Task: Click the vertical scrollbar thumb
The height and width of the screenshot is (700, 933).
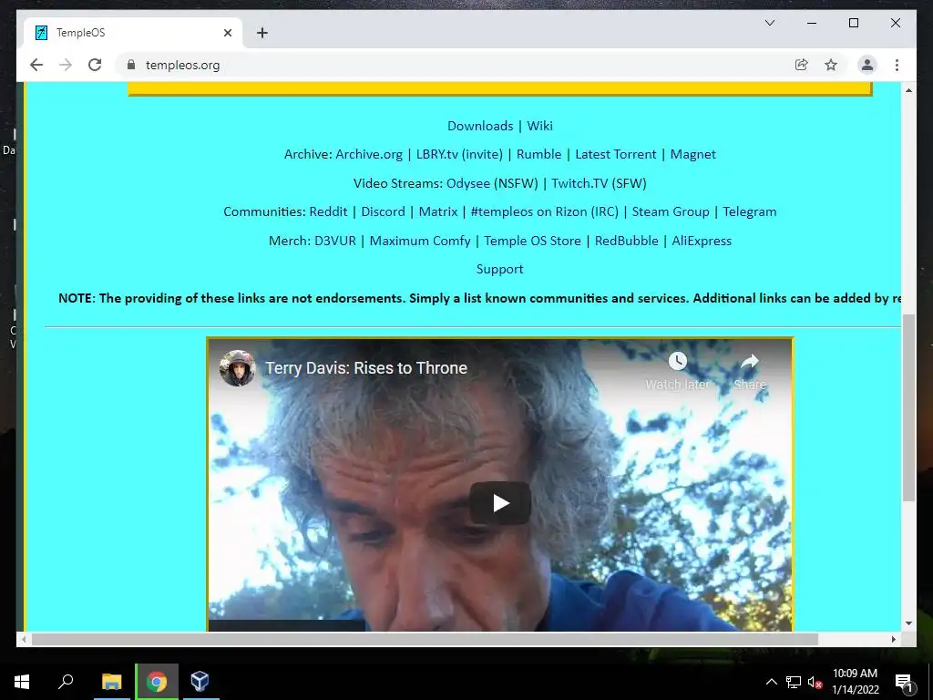Action: [908, 407]
